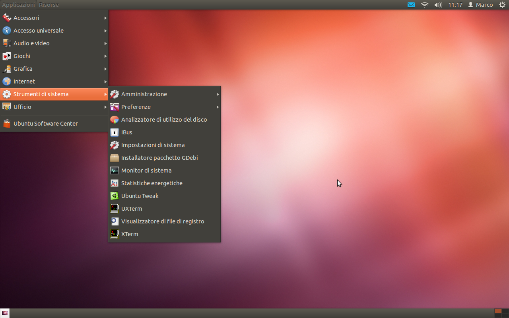Click the XTerm text label
Image resolution: width=509 pixels, height=318 pixels.
(x=130, y=234)
